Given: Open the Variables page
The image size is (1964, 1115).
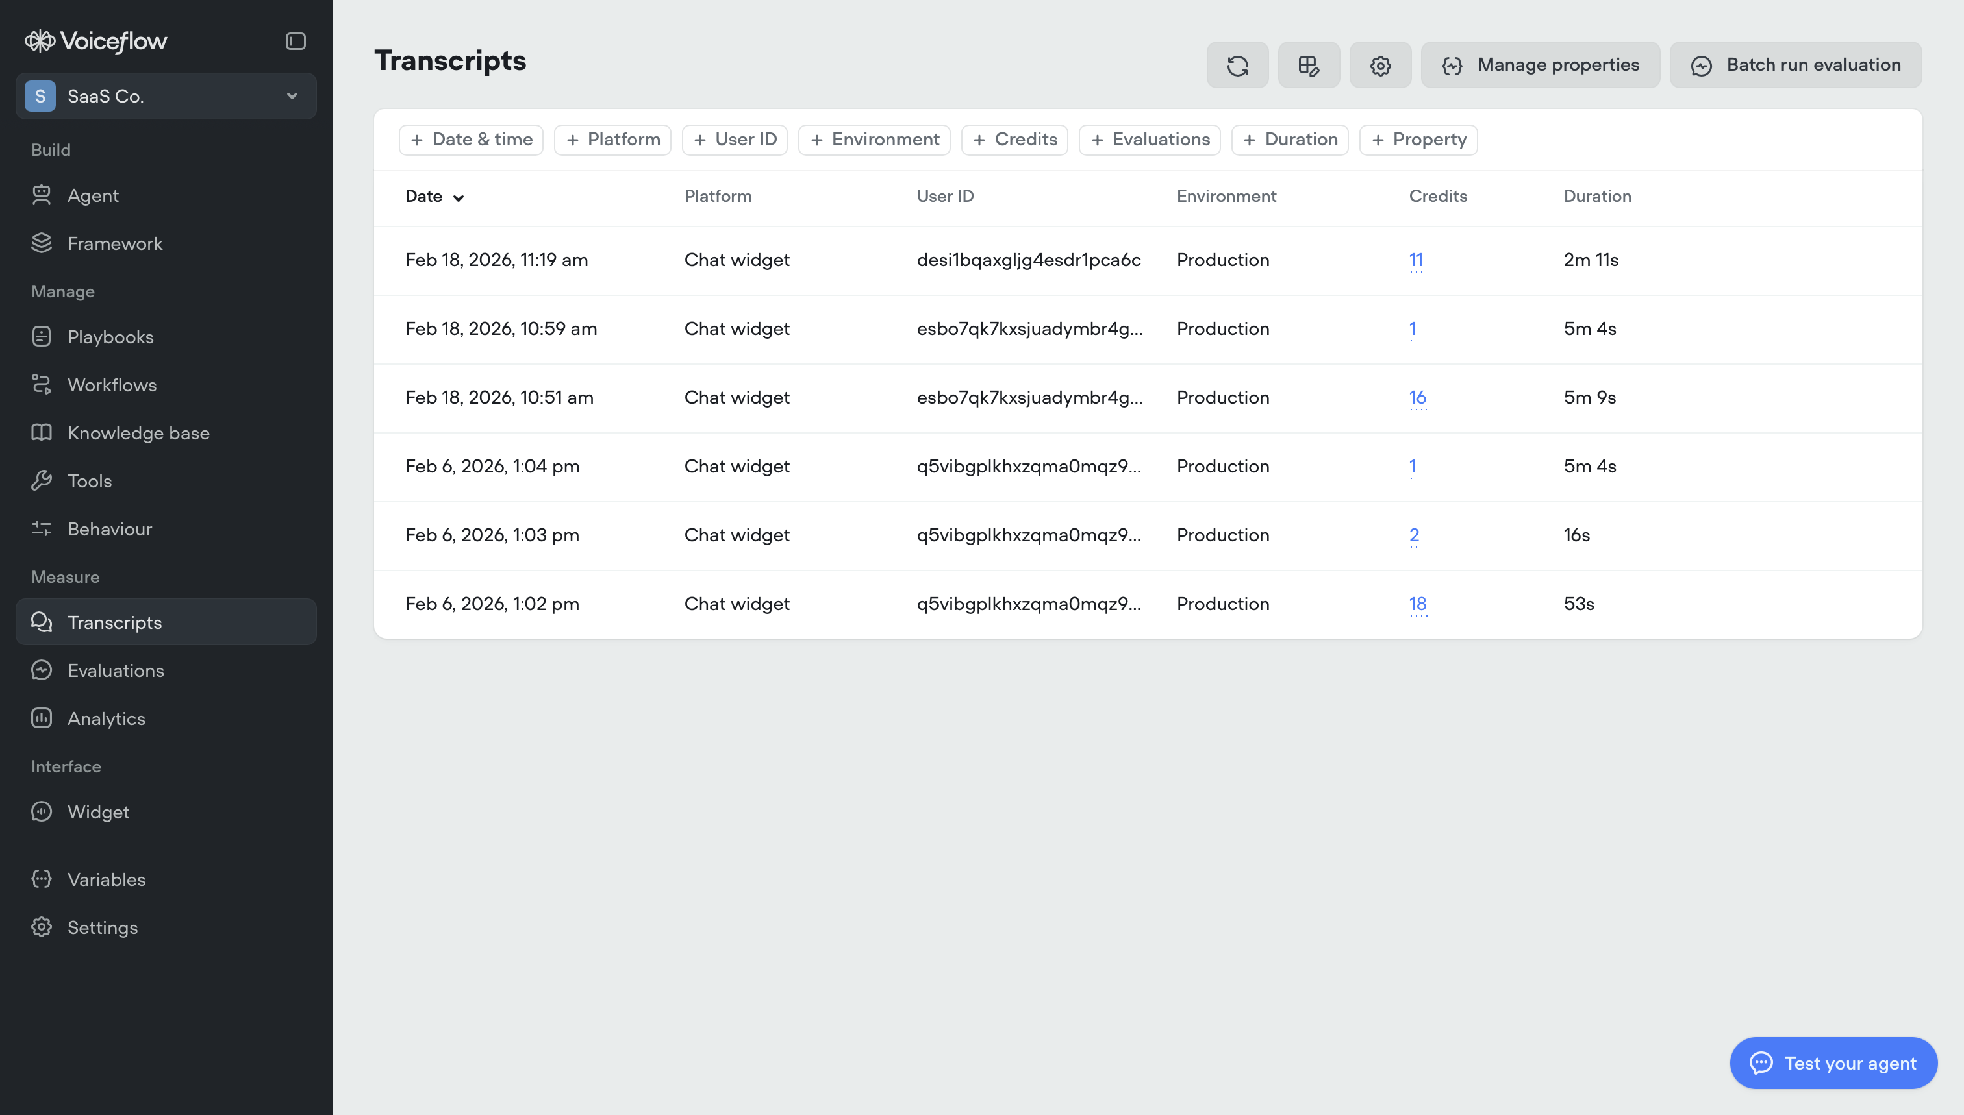Looking at the screenshot, I should pyautogui.click(x=106, y=879).
